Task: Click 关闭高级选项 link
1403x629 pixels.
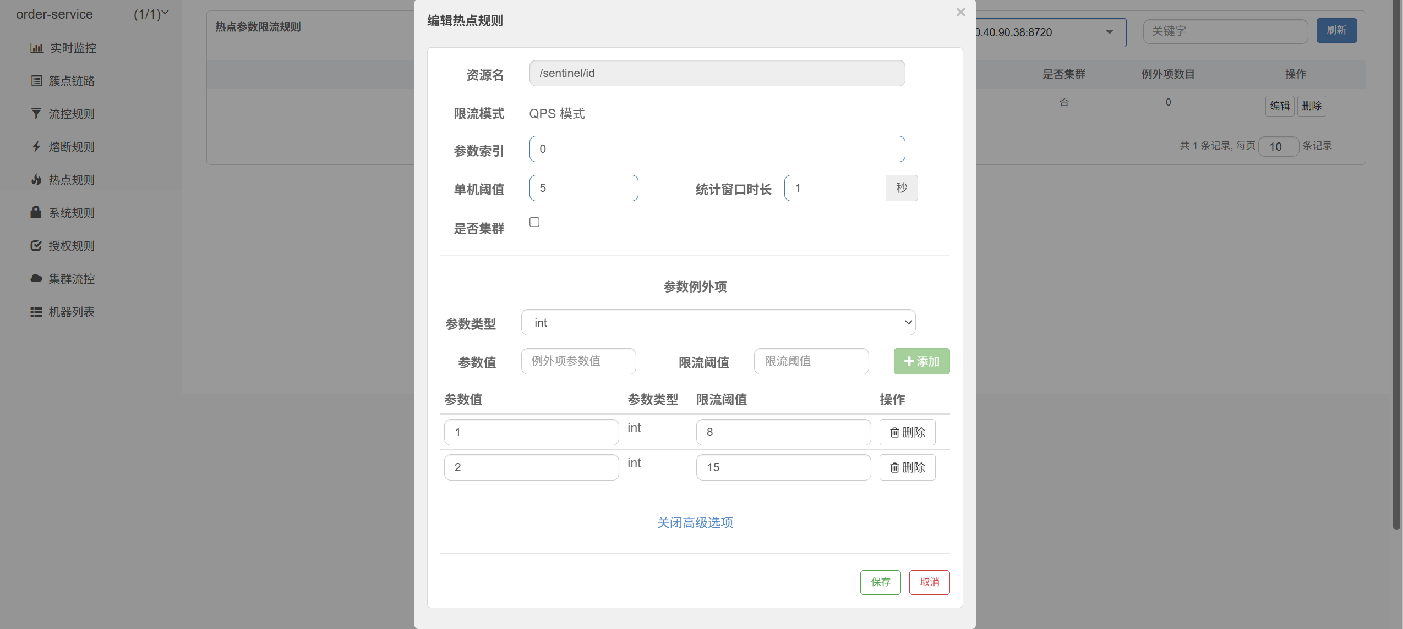Action: pos(695,522)
